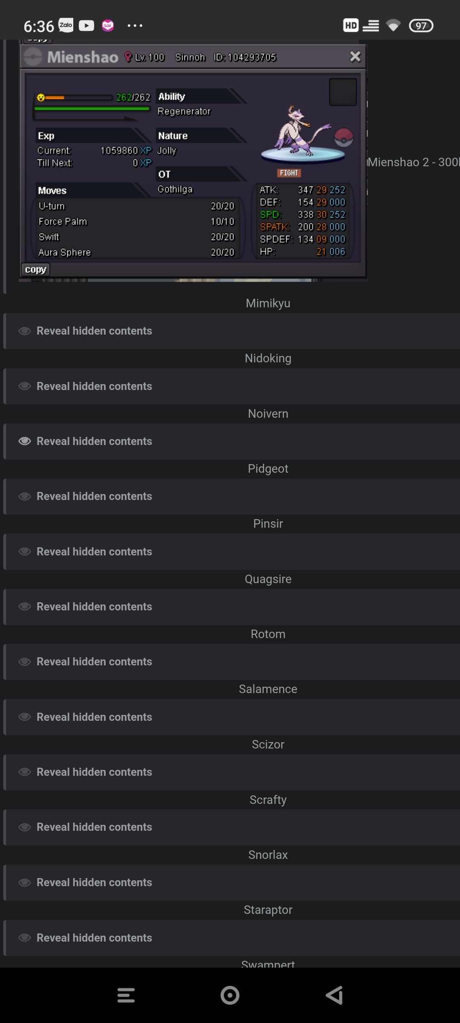Tap the Poké Ball icon beside Mienshao

point(343,137)
